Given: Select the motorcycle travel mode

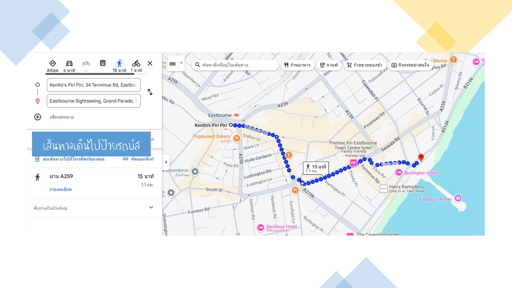Looking at the screenshot, I should coord(86,63).
